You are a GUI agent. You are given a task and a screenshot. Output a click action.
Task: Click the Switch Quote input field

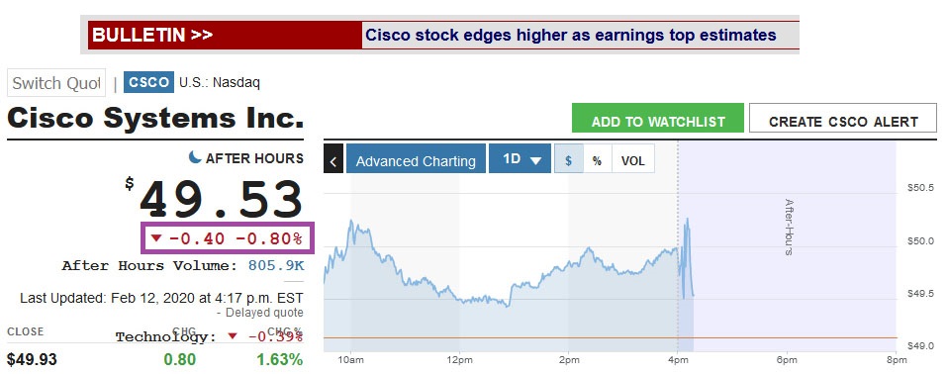(56, 83)
